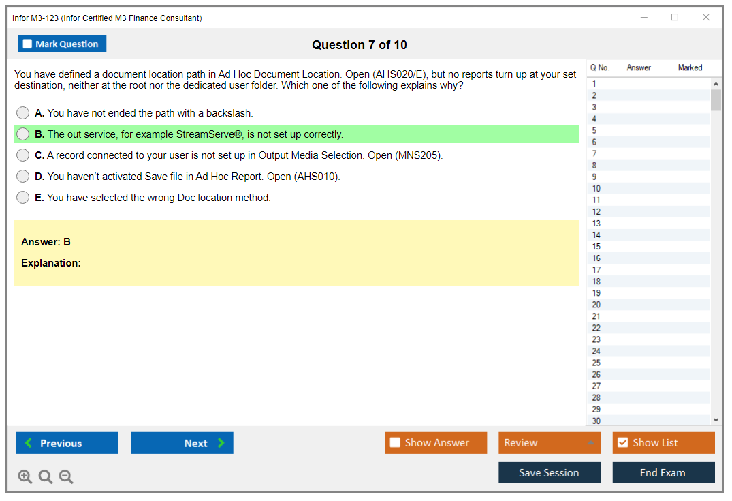Screen dimensions: 732x501
Task: Choose option B about StreamServe
Action: (23, 134)
